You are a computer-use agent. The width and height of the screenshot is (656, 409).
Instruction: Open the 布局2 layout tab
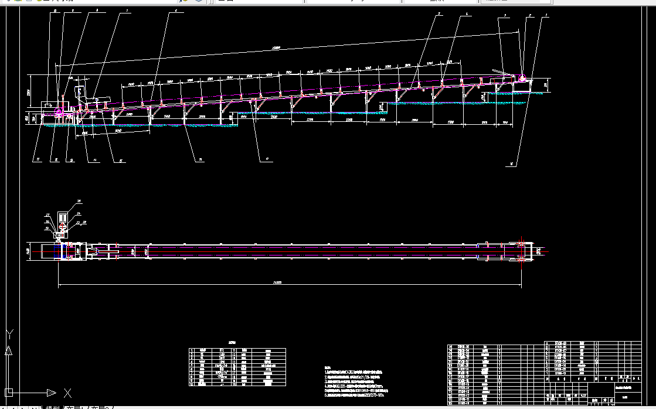click(x=100, y=407)
